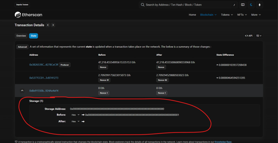The width and height of the screenshot is (278, 143).
Task: Change After value format Hex dropdown
Action: (75, 121)
